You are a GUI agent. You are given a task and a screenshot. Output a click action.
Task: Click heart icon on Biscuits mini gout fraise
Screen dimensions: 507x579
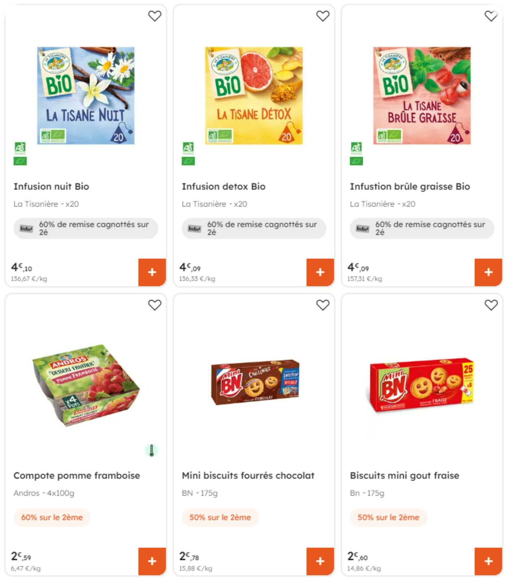pyautogui.click(x=491, y=305)
